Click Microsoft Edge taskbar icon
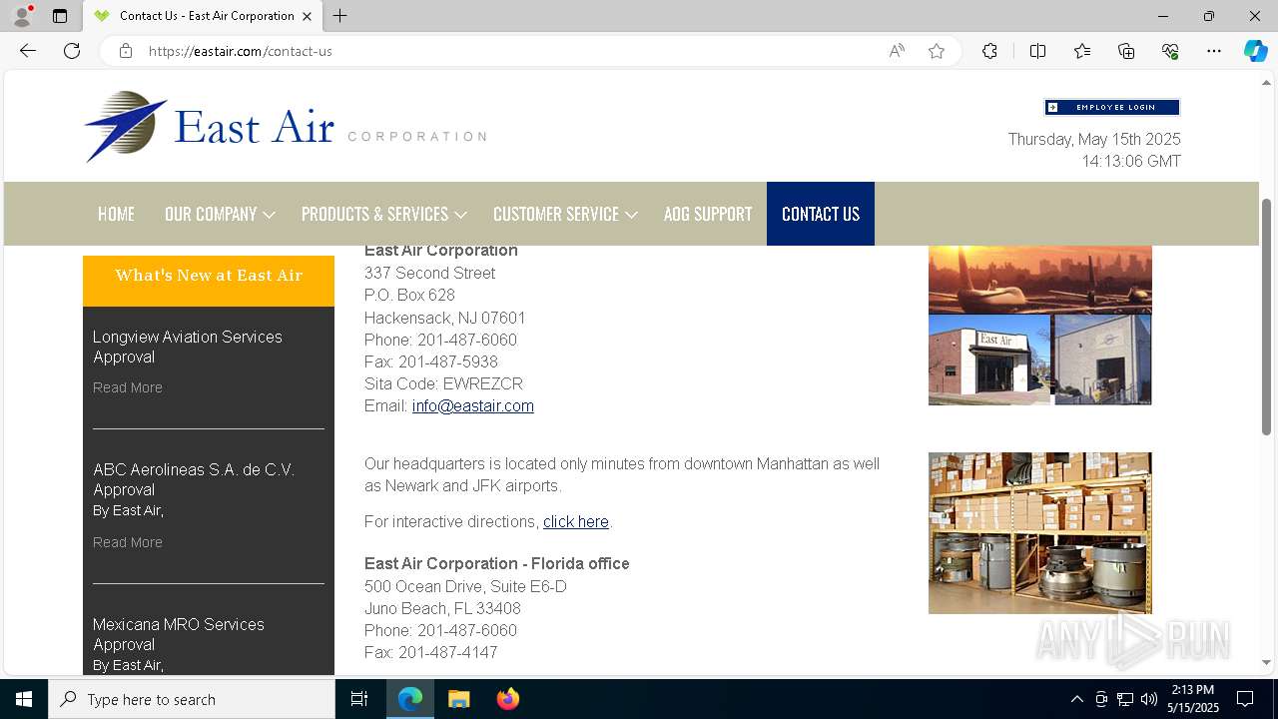Screen dimensions: 1278x719 [x=410, y=699]
